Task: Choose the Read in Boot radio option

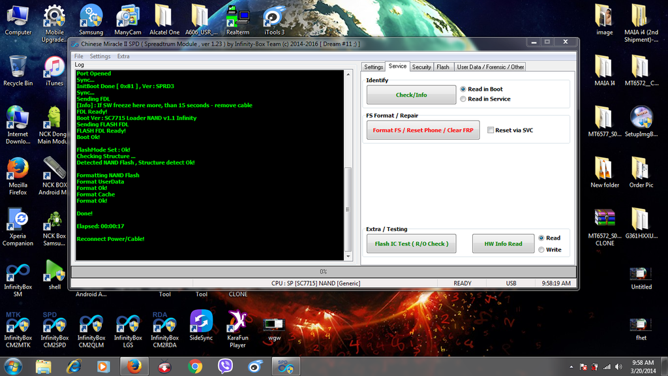Action: [463, 89]
